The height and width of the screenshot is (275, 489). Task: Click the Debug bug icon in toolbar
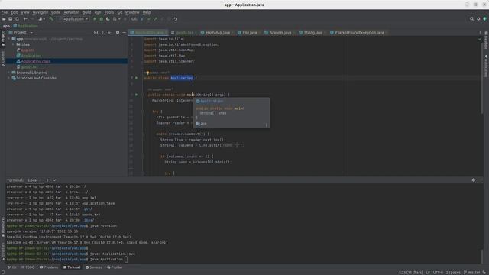point(101,19)
